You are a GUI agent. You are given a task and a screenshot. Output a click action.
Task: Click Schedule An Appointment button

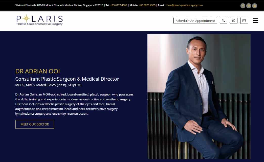[195, 20]
